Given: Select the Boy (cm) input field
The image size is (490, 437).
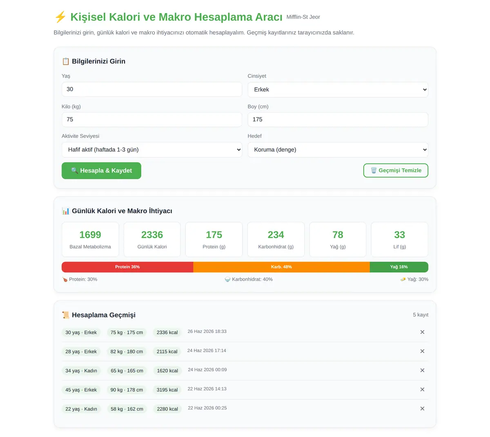Looking at the screenshot, I should 338,120.
